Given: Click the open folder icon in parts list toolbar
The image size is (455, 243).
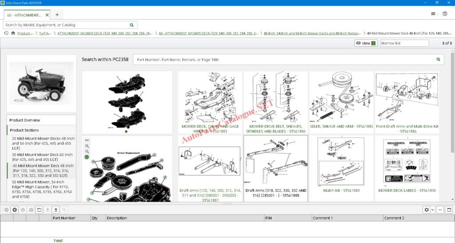Looking at the screenshot, I should point(39,210).
